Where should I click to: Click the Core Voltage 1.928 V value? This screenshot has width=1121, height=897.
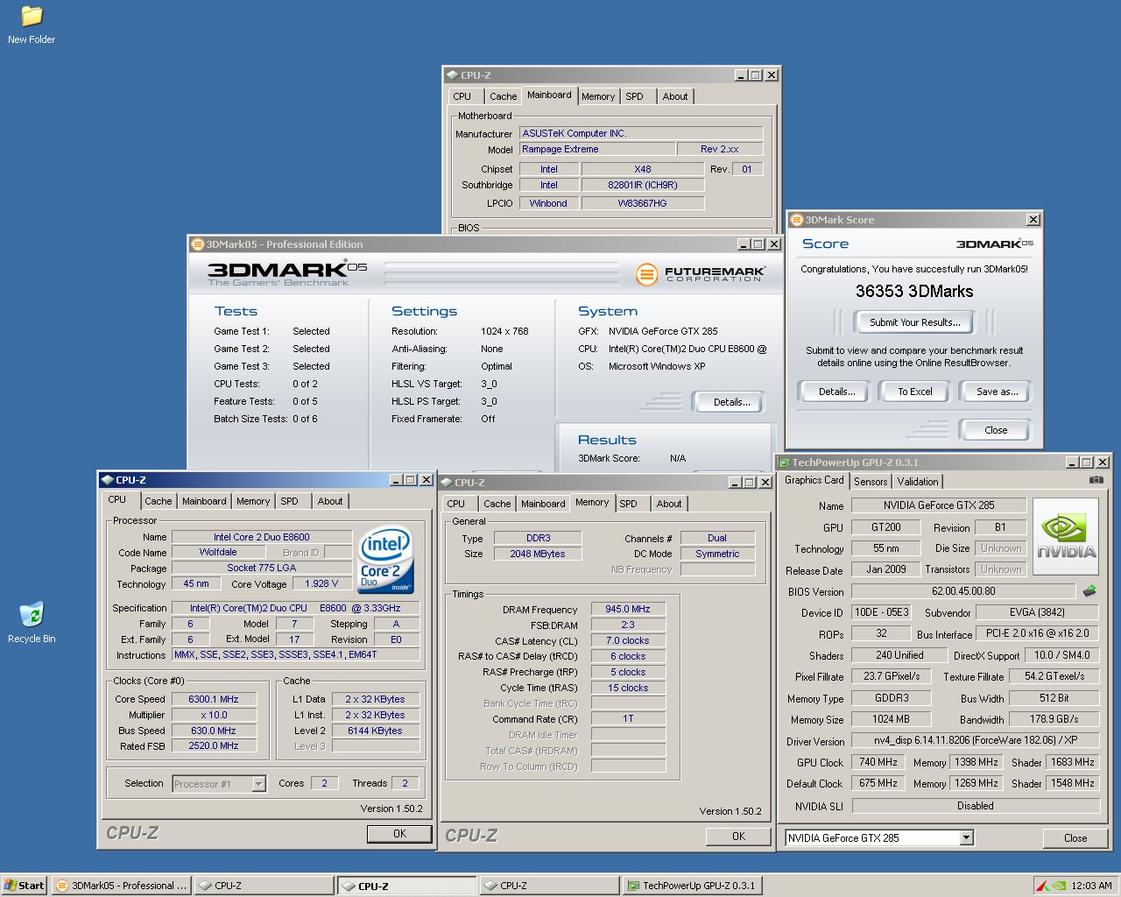(321, 583)
